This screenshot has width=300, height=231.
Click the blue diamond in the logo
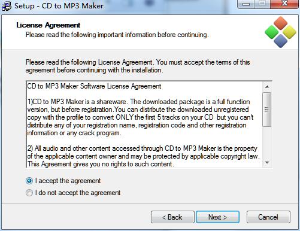pos(280,41)
